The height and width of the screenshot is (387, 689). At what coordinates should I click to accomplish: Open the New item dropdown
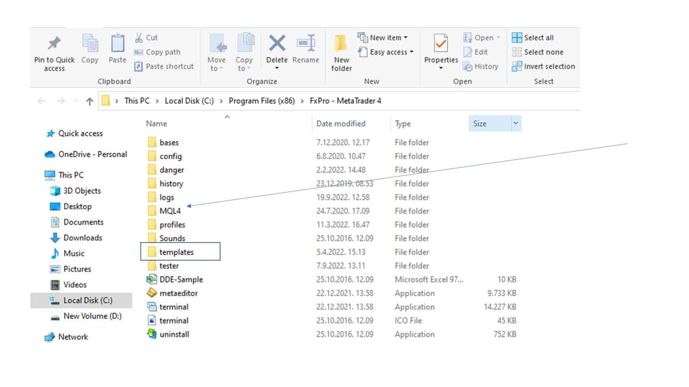click(x=382, y=38)
